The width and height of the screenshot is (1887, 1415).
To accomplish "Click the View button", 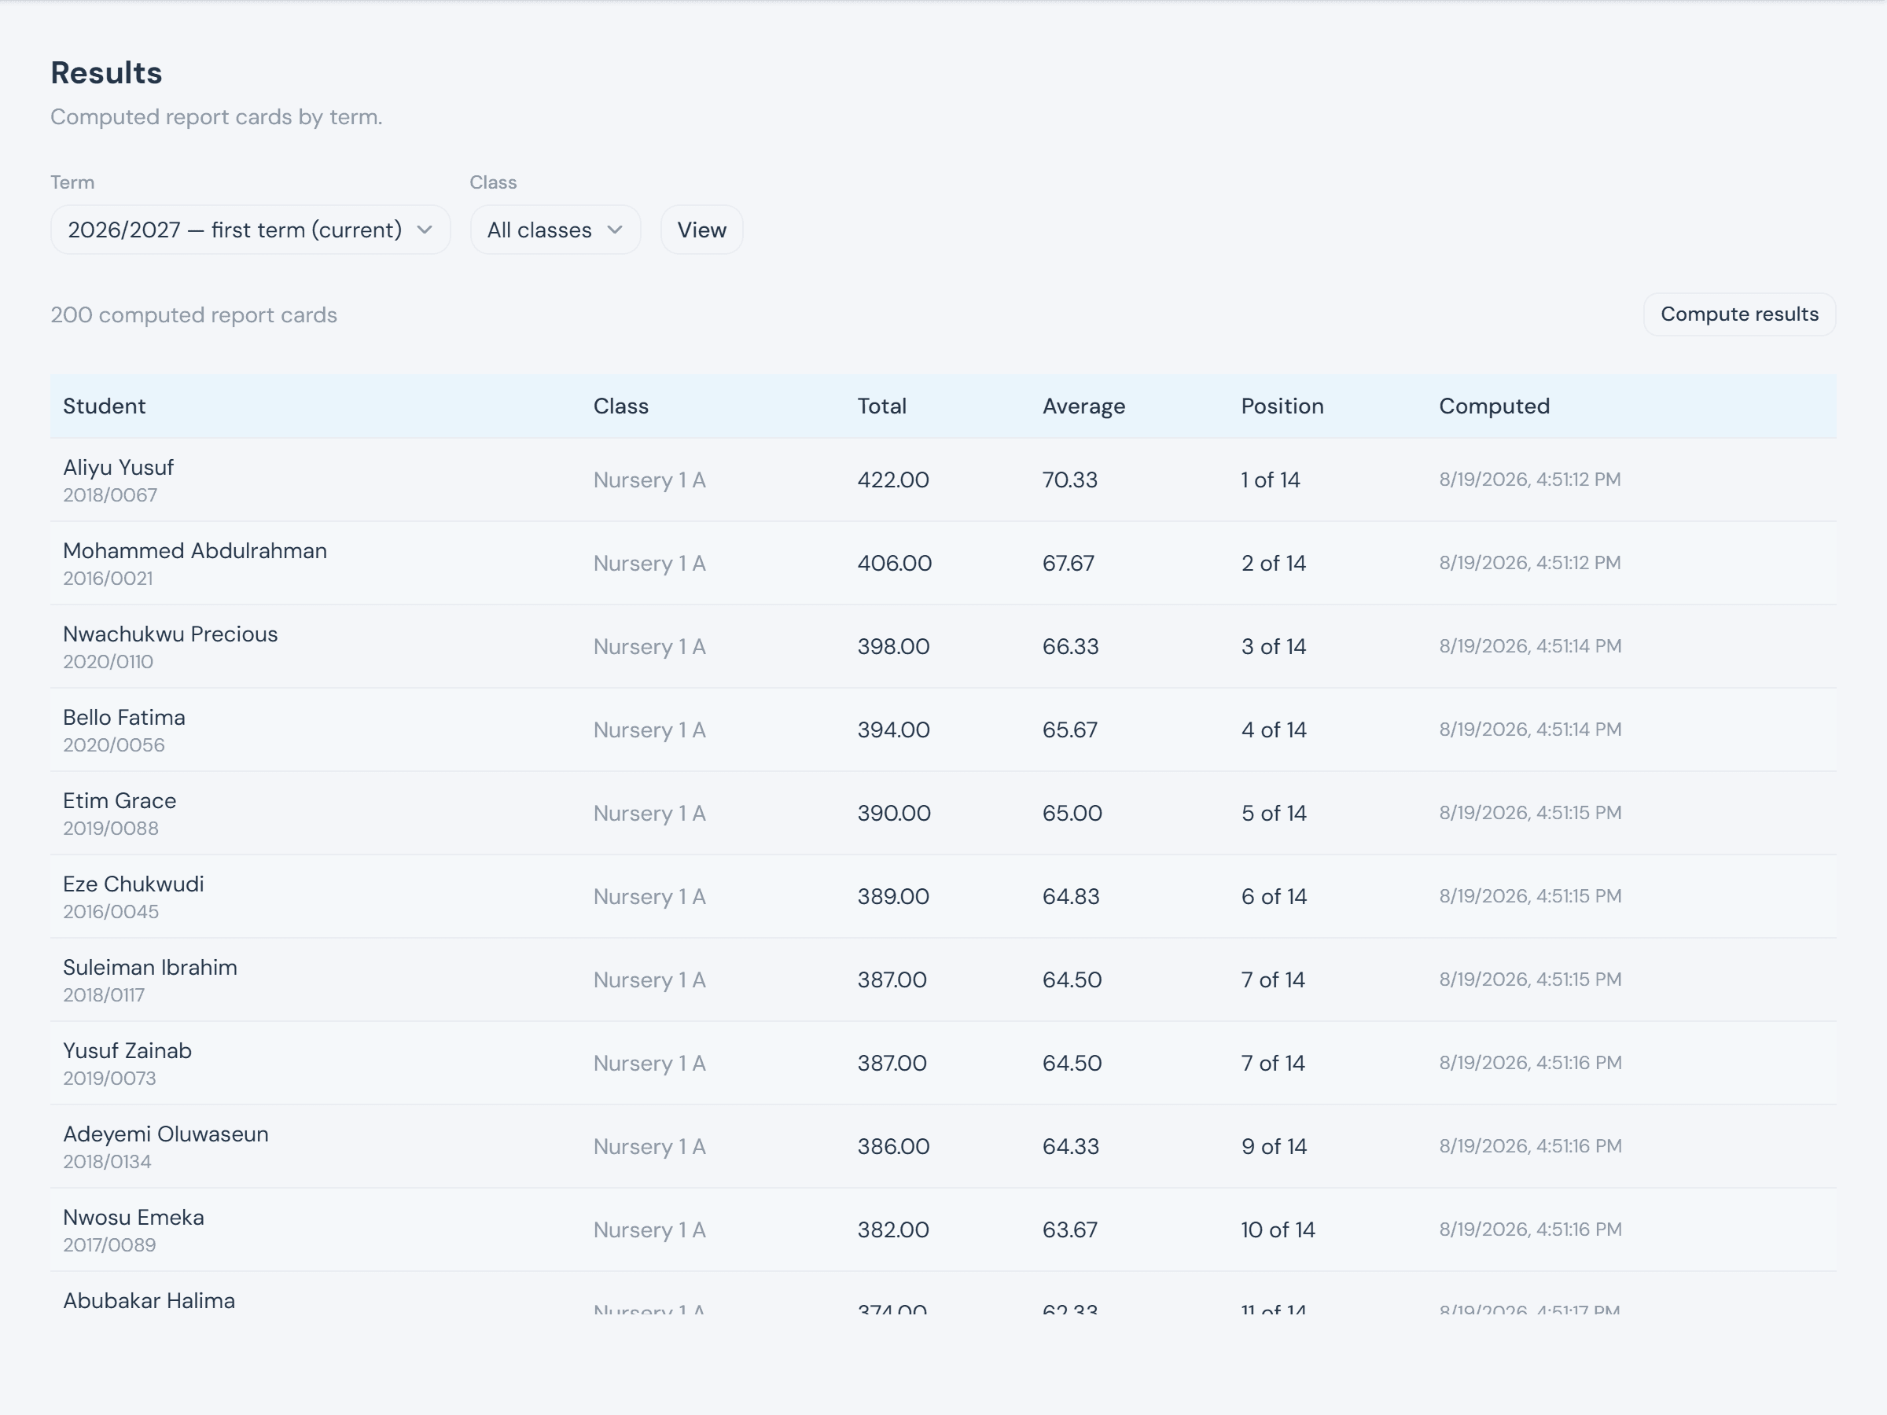I will 701,230.
